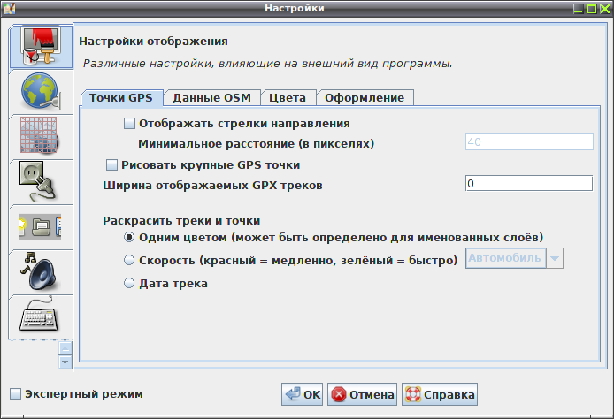Click the JOSM icon in title bar
The height and width of the screenshot is (419, 614).
click(x=10, y=8)
